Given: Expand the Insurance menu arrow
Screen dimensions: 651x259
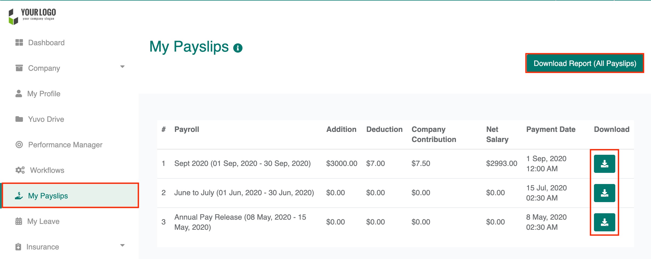Looking at the screenshot, I should (x=122, y=245).
